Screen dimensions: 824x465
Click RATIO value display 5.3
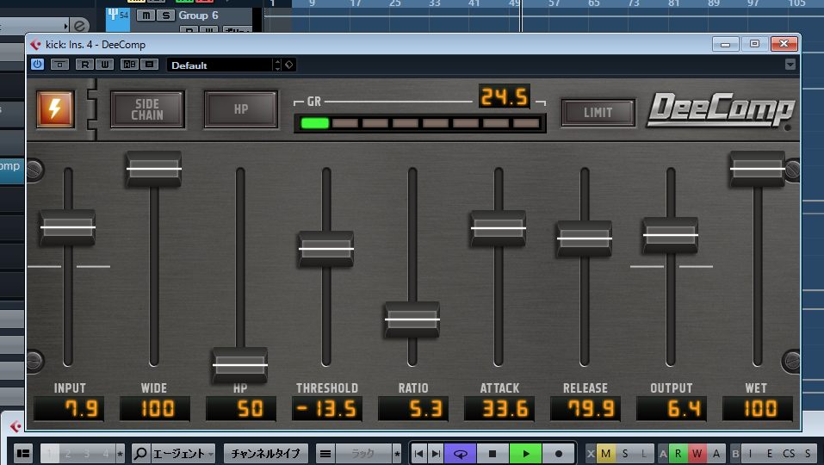(x=413, y=409)
